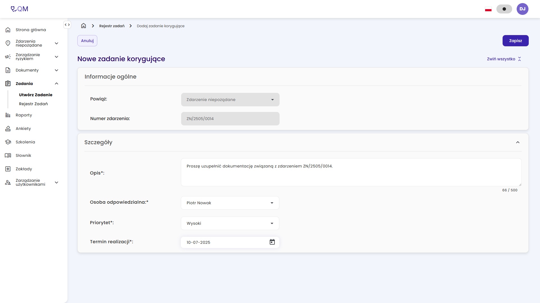Click the Zarządzanie użytkownikami people icon
Viewport: 540px width, 303px height.
8,182
